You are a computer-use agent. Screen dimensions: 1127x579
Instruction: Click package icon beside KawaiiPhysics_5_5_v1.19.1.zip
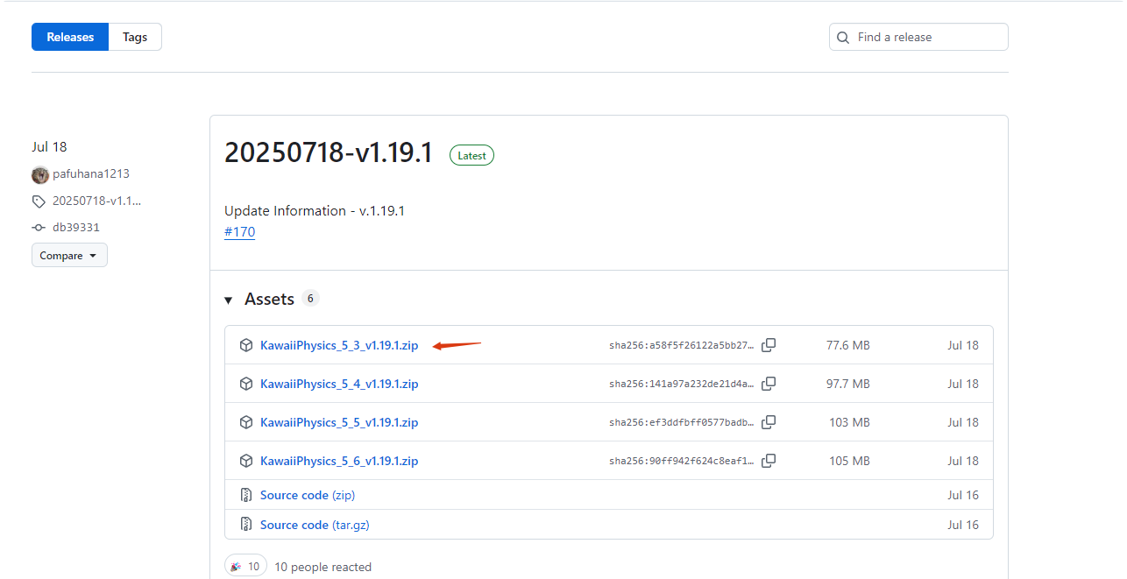coord(246,422)
